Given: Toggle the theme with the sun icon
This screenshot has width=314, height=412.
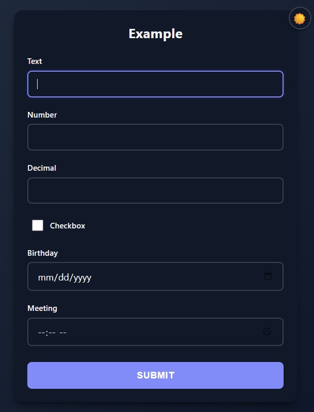Looking at the screenshot, I should pos(300,19).
